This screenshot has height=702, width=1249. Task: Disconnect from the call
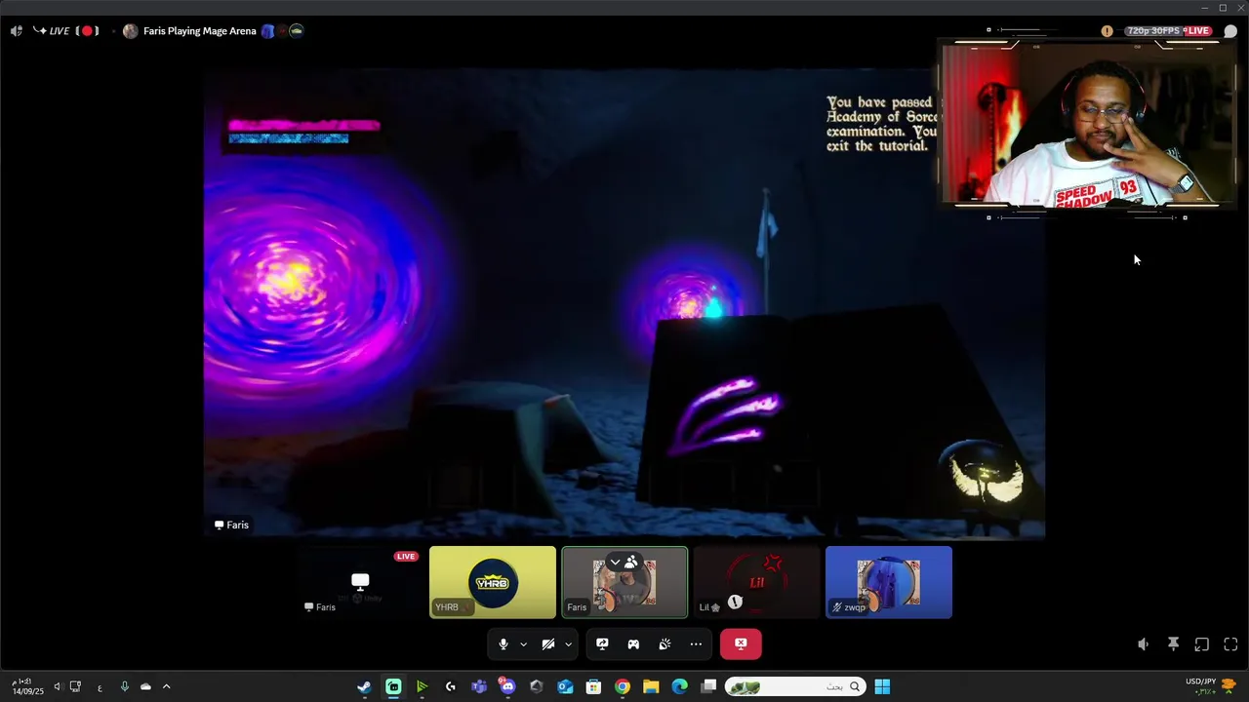pos(741,644)
